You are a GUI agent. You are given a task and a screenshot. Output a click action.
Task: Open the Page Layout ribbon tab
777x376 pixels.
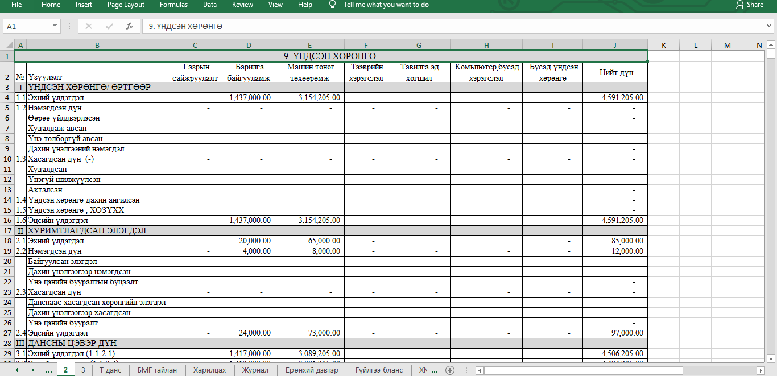coord(126,5)
